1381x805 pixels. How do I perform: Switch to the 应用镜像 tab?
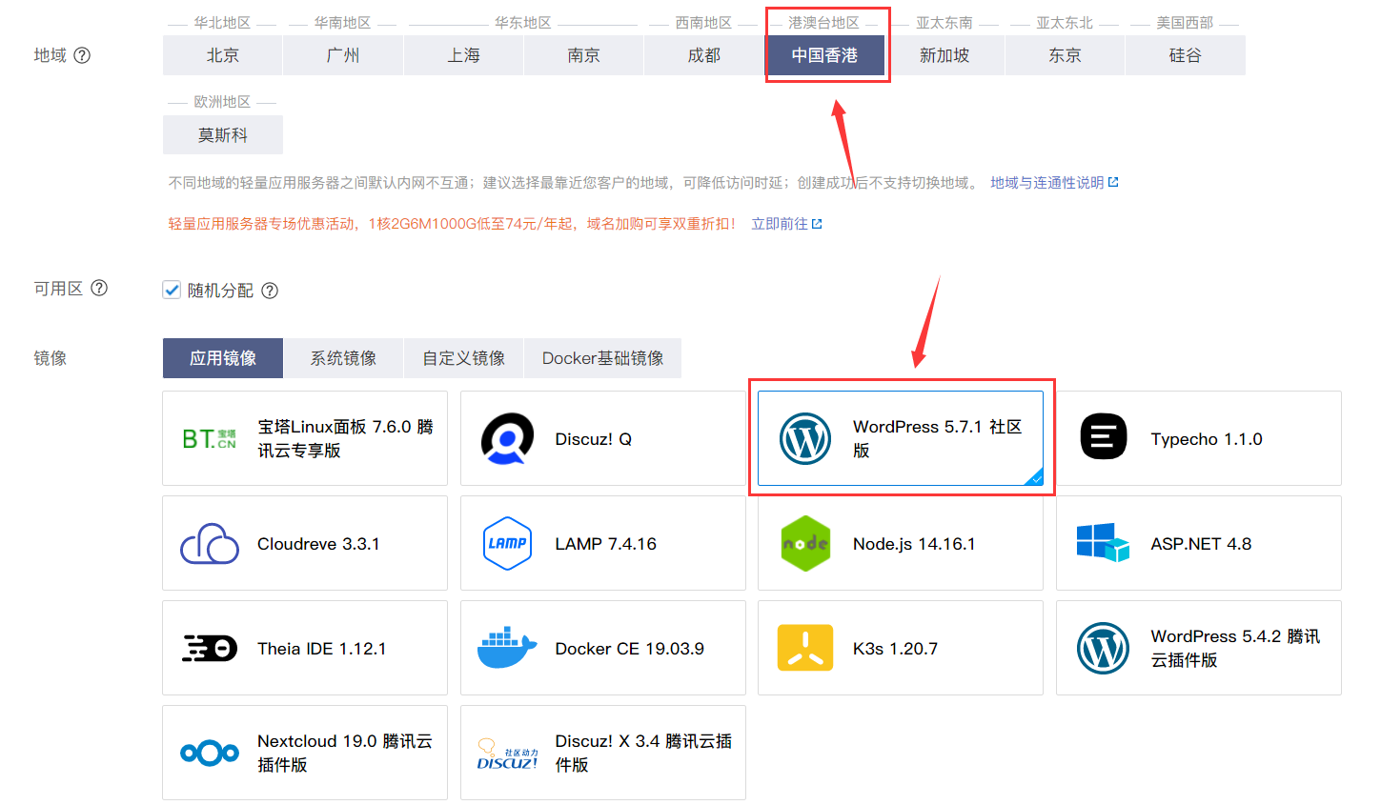(x=223, y=358)
